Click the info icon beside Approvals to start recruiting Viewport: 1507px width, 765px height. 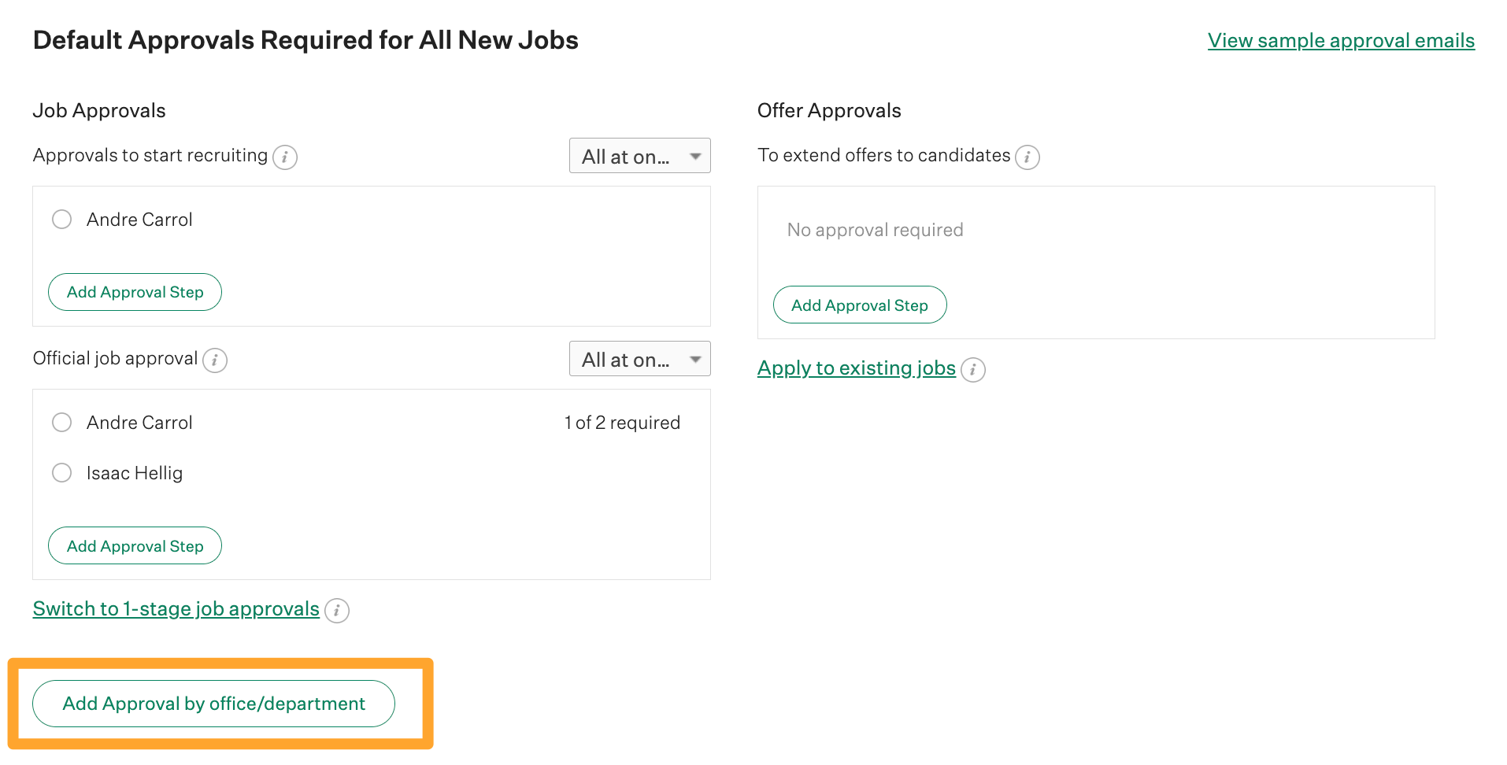pyautogui.click(x=286, y=157)
